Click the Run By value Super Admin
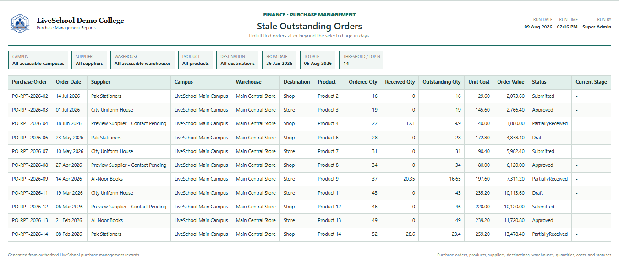This screenshot has width=619, height=266. click(597, 27)
